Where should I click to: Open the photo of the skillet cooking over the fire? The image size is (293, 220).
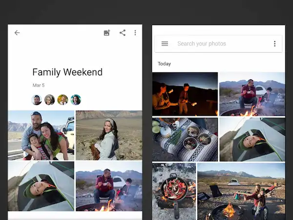(174, 191)
